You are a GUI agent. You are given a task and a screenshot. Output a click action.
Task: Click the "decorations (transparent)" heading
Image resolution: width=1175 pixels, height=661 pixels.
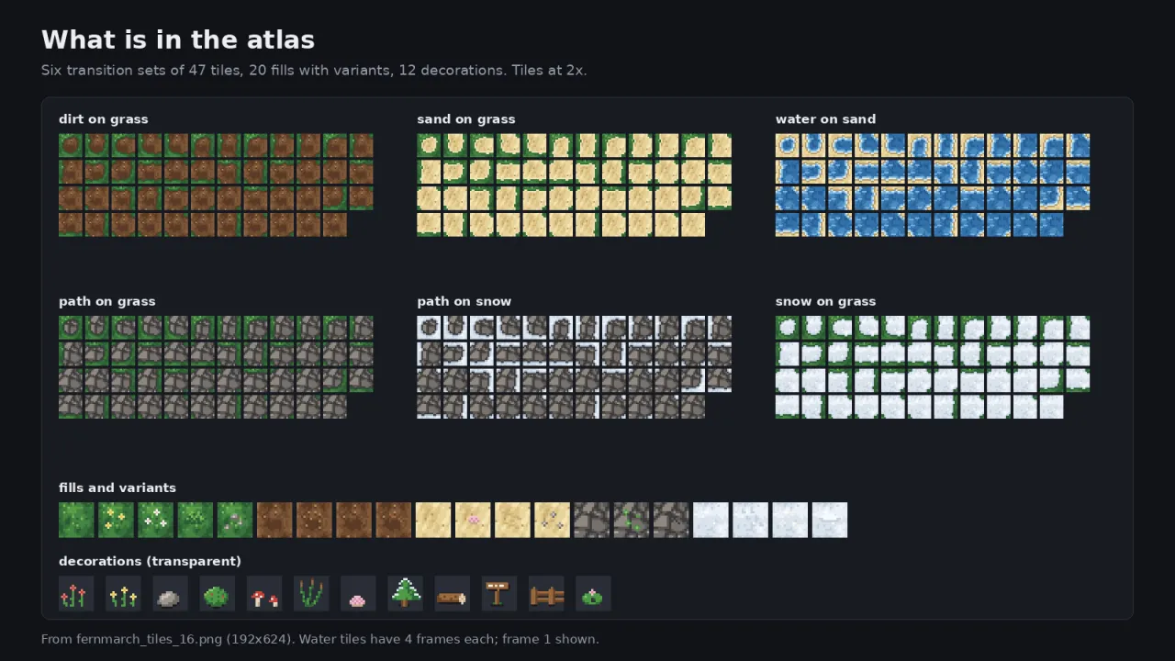(x=150, y=561)
